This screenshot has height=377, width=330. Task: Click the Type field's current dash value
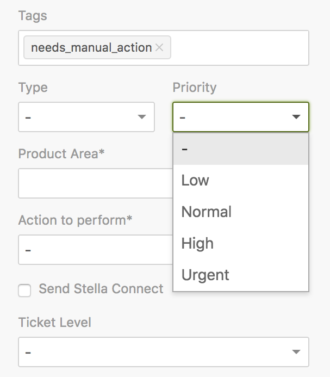click(x=28, y=117)
